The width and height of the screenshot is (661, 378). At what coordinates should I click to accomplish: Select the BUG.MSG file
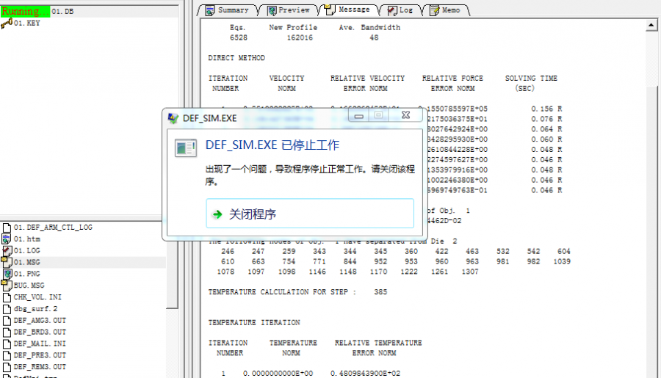[29, 286]
